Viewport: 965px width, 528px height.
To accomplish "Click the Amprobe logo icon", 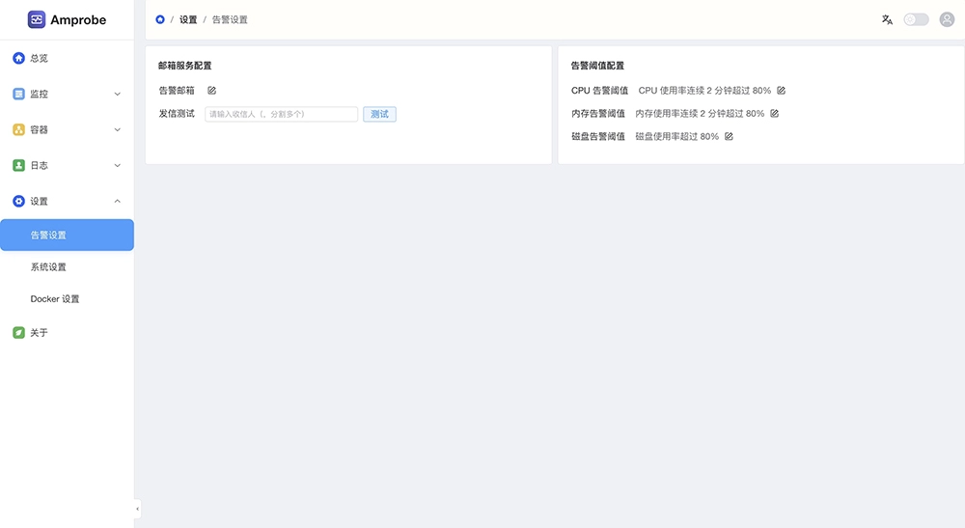I will [x=37, y=19].
